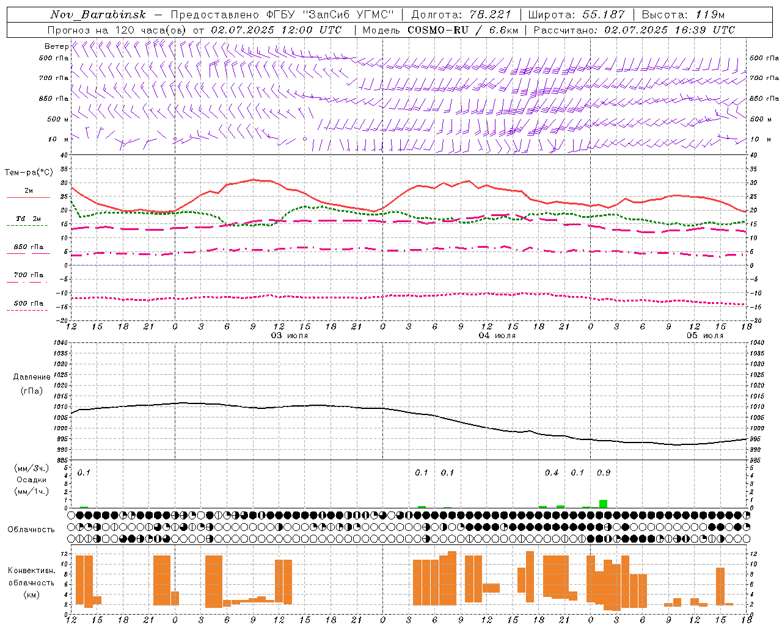Click the '0.4' precipitation value
Screen dimensions: 782x625
tap(552, 473)
